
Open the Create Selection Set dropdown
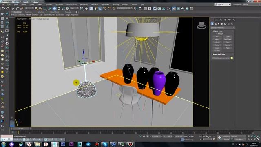[124, 8]
